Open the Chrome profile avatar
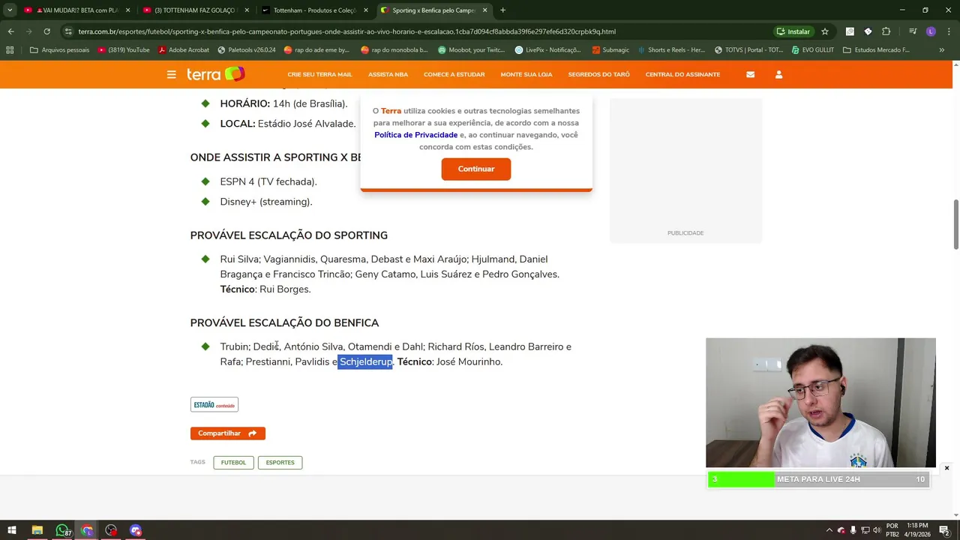Image resolution: width=960 pixels, height=540 pixels. coord(931,31)
